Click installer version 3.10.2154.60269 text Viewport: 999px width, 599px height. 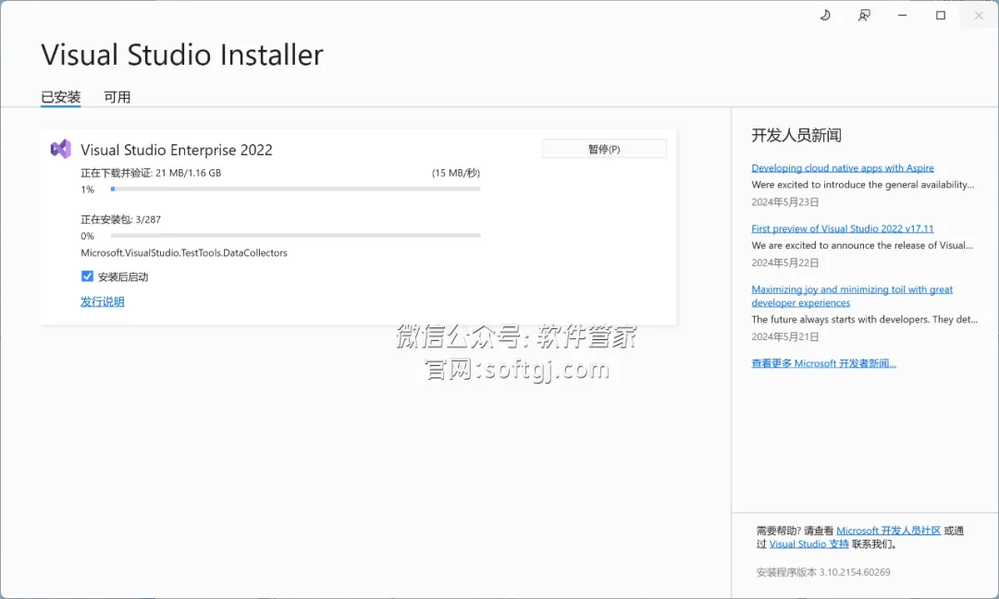[x=823, y=572]
